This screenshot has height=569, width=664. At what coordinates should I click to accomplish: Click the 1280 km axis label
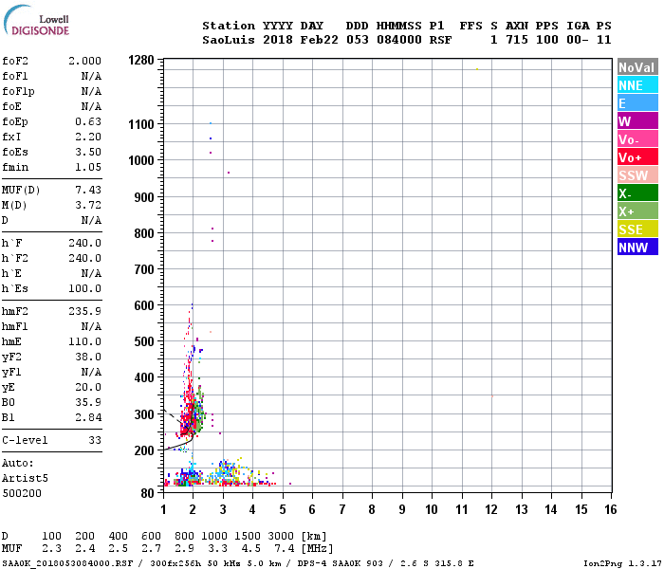coord(141,61)
